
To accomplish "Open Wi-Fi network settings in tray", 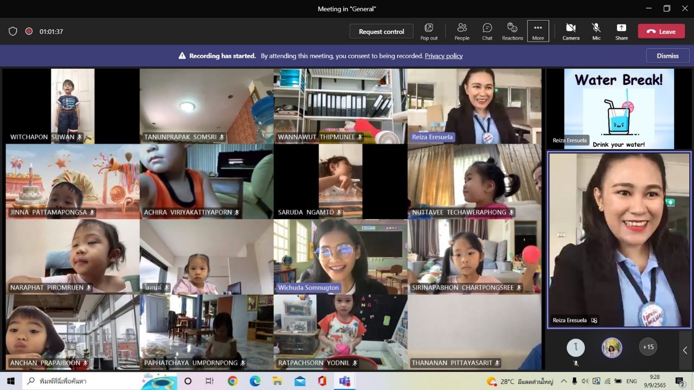I will point(607,381).
